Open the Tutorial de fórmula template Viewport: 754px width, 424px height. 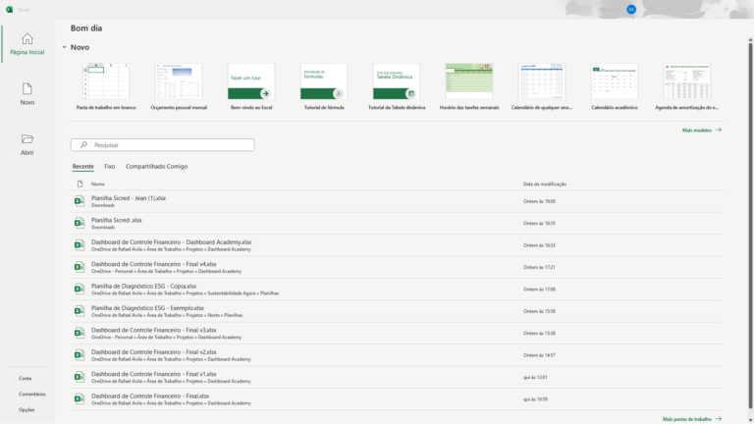[324, 86]
